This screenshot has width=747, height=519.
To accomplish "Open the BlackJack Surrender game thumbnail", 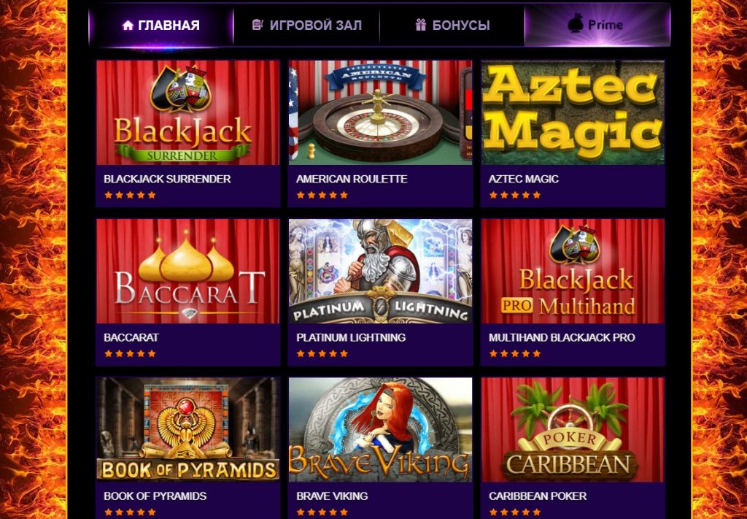I will (188, 112).
